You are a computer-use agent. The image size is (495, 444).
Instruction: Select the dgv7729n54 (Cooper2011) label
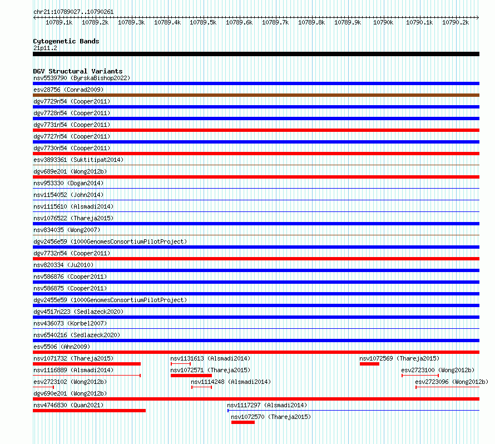point(72,101)
